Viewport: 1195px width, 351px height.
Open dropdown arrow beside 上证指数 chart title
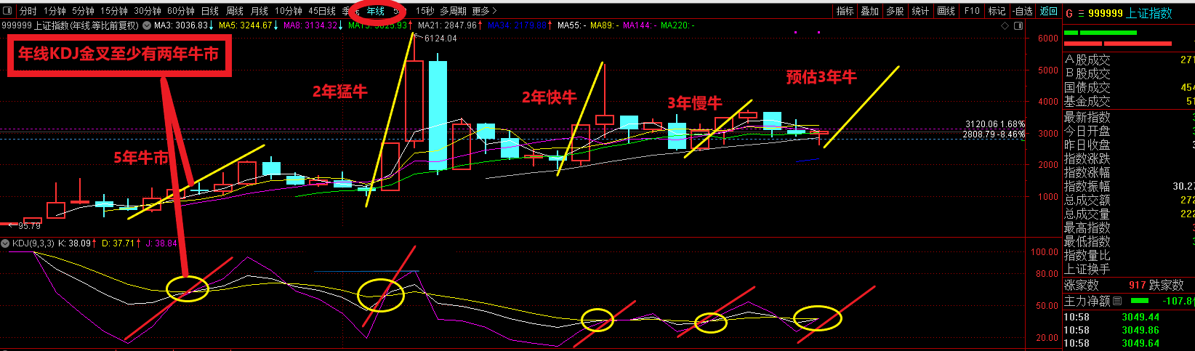click(148, 25)
